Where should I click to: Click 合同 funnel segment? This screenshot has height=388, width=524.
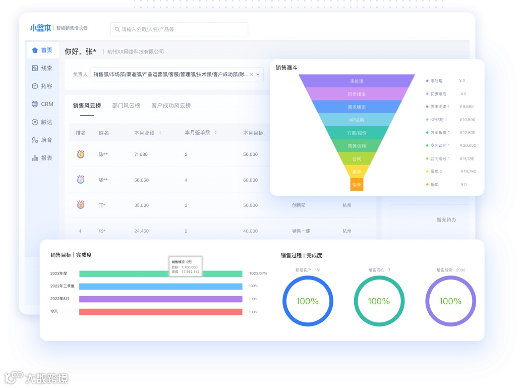357,159
